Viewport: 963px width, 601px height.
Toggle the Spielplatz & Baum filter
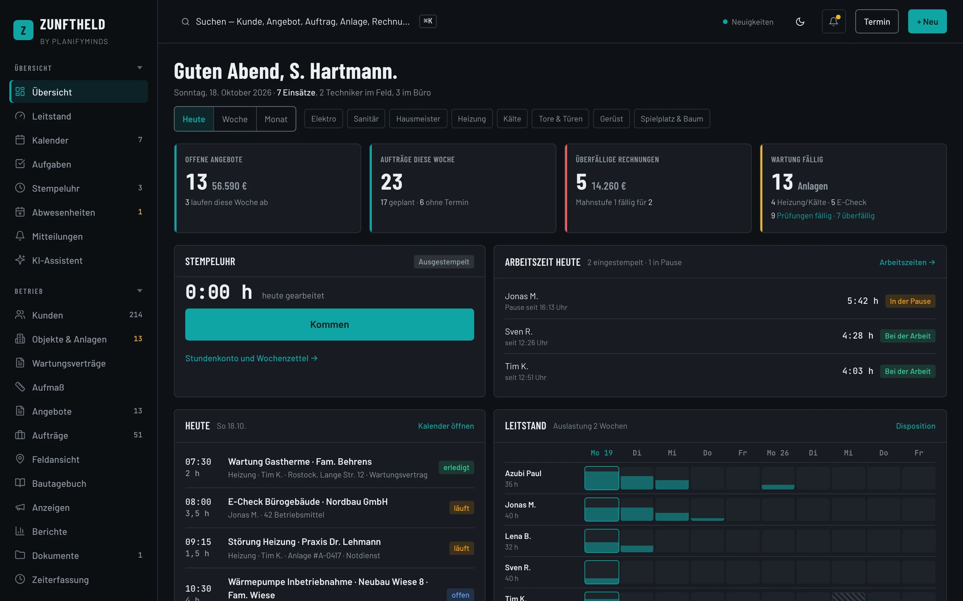[671, 119]
